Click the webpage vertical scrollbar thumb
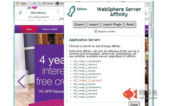 150,24
